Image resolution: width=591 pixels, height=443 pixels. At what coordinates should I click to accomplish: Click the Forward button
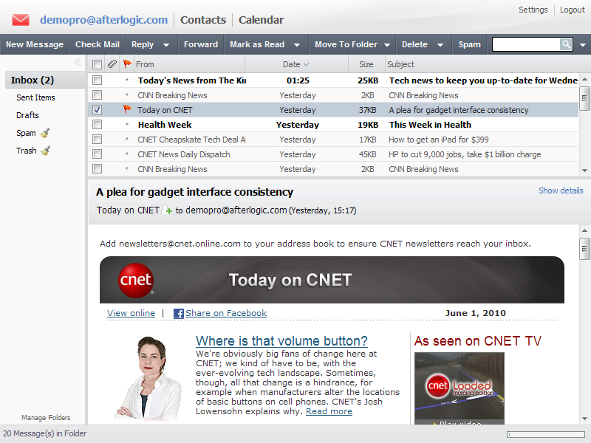click(200, 44)
